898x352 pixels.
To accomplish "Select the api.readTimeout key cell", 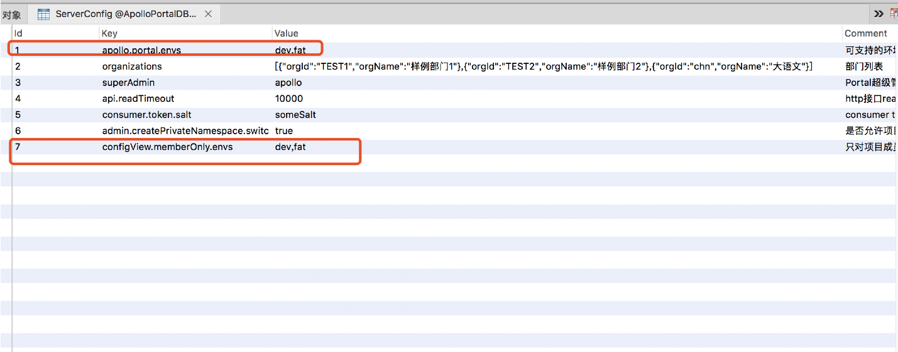I will (x=185, y=99).
